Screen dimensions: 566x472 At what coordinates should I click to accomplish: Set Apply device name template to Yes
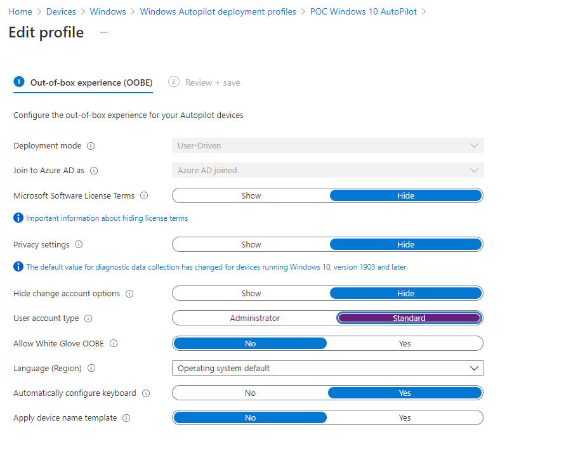405,417
